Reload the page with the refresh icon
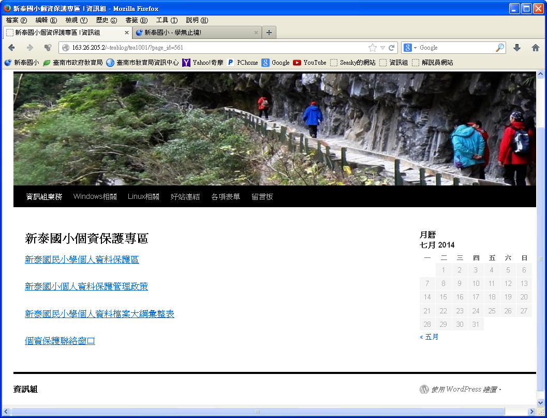This screenshot has height=418, width=547. click(392, 48)
